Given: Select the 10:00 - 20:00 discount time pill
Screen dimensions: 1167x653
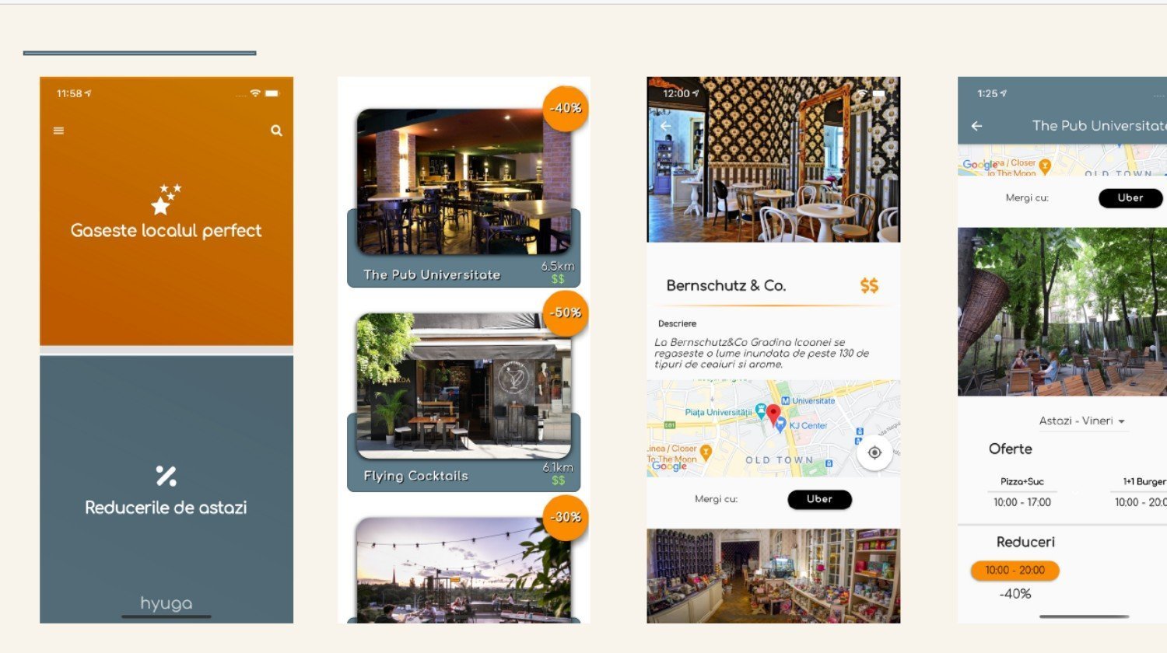Looking at the screenshot, I should (1015, 571).
